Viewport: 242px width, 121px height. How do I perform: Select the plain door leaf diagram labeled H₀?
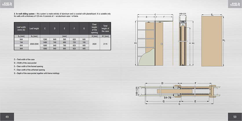[x=212, y=41]
